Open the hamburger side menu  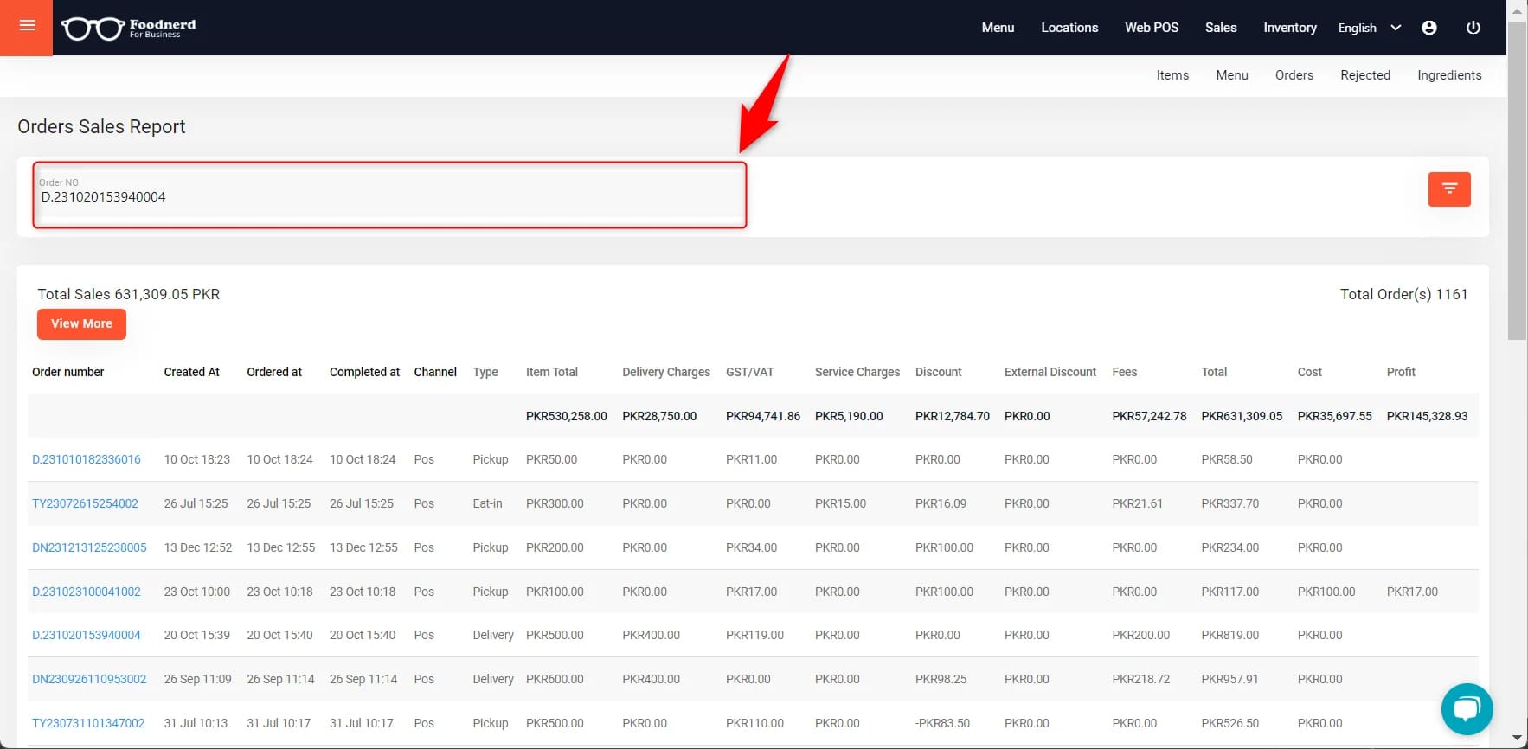(x=27, y=26)
